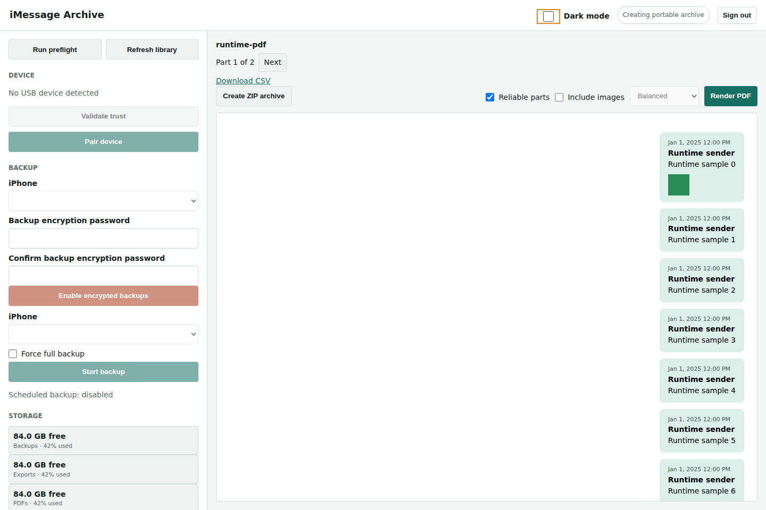The height and width of the screenshot is (510, 766).
Task: Tick the Force full backup checkbox
Action: 13,354
